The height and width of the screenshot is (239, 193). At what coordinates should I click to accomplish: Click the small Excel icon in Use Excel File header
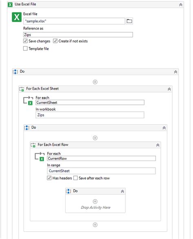10,4
